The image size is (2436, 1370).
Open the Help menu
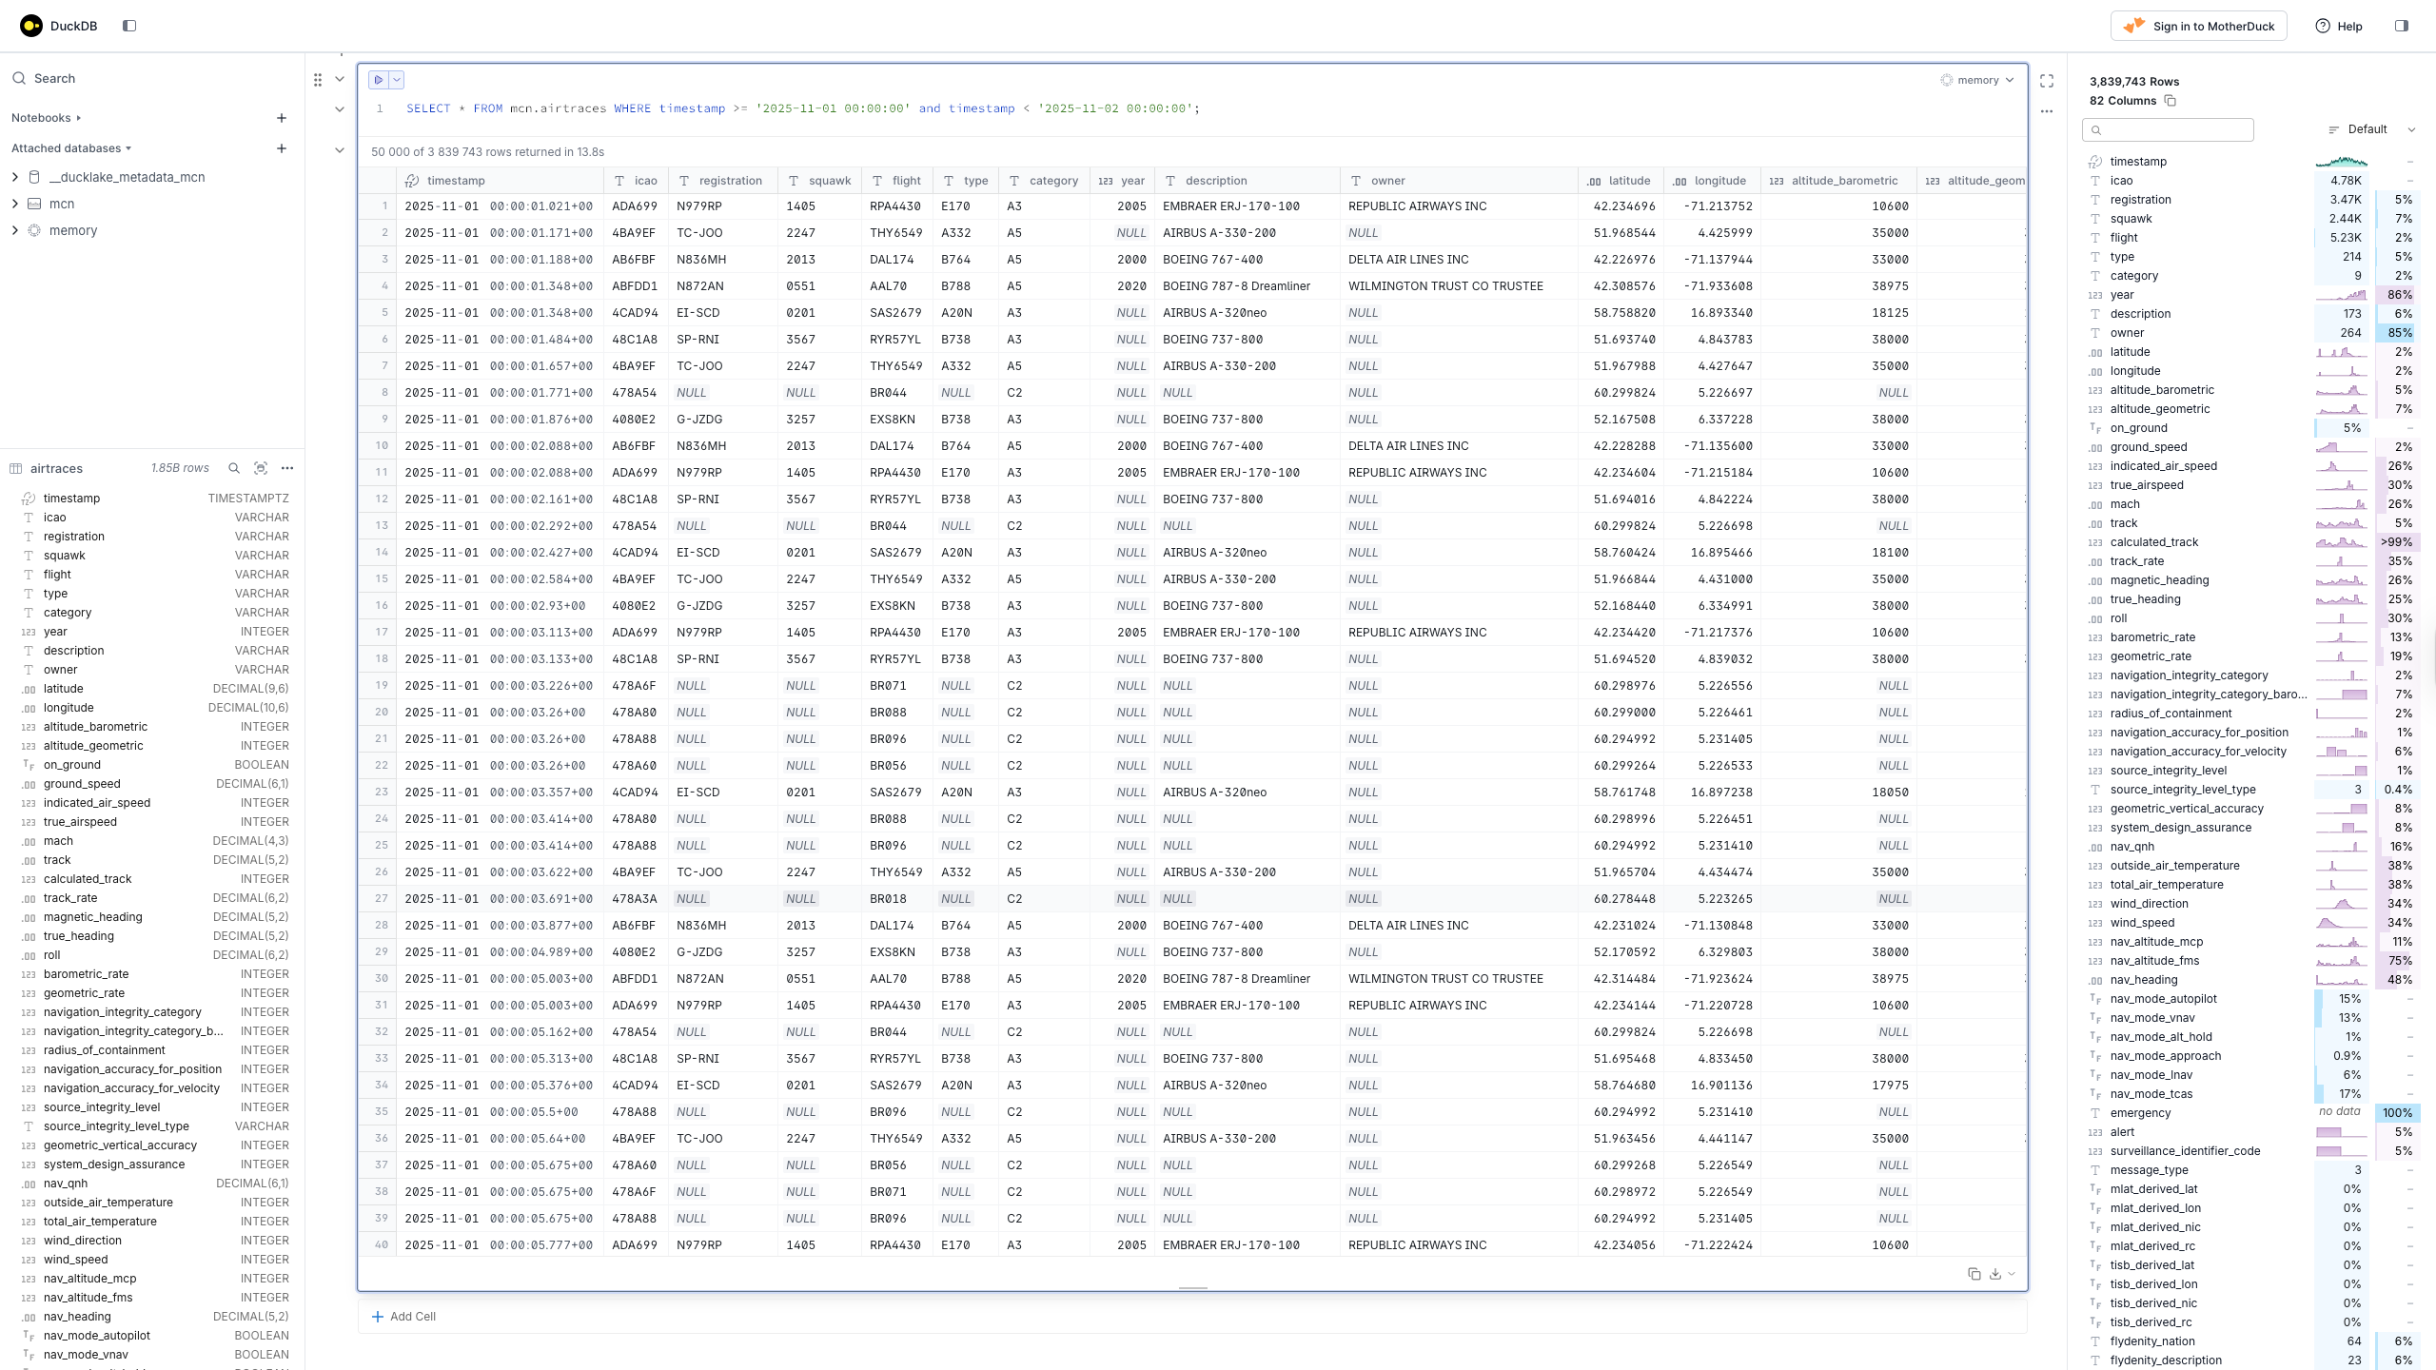[x=2339, y=26]
